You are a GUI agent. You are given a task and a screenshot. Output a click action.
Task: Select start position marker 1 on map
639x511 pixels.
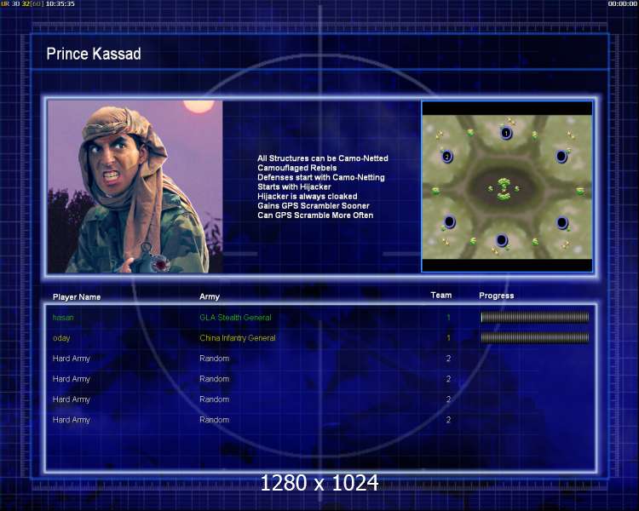[x=506, y=133]
